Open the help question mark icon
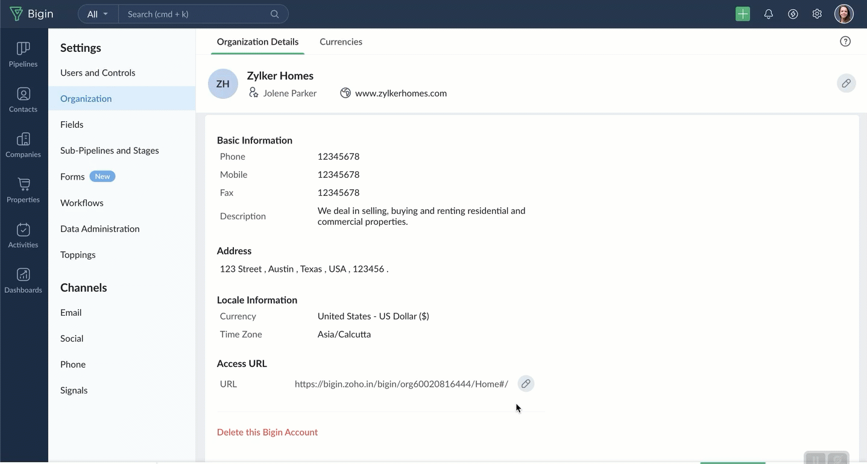 click(x=845, y=42)
